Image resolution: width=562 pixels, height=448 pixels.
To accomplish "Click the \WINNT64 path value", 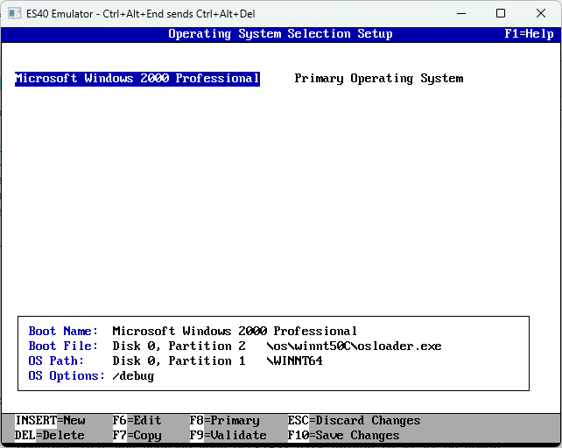I will click(x=294, y=360).
